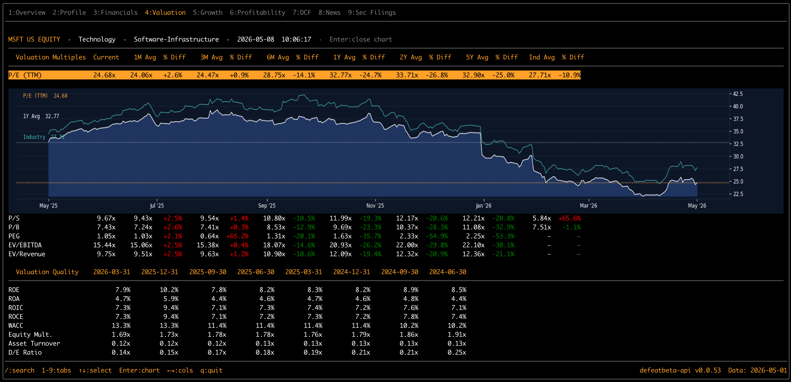The width and height of the screenshot is (791, 382).
Task: Click the Jan '26 x-axis label
Action: (483, 205)
